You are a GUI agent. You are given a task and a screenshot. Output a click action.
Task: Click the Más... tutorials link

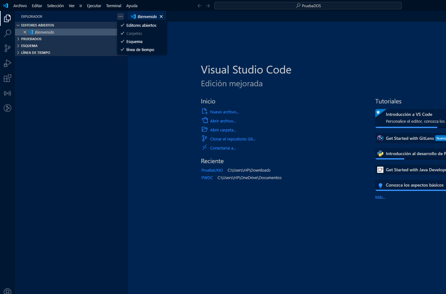click(380, 197)
